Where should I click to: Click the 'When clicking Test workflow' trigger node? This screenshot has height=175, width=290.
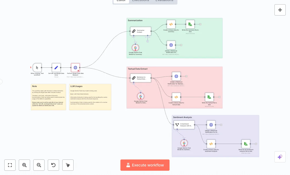(x=37, y=67)
